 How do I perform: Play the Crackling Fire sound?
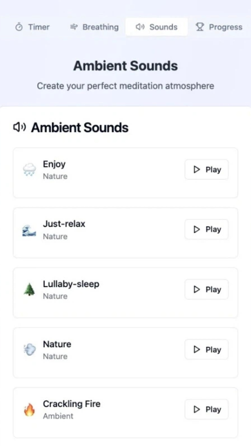coord(207,409)
